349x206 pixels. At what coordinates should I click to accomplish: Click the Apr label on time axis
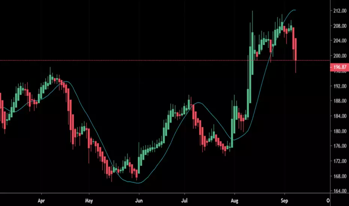(x=42, y=201)
